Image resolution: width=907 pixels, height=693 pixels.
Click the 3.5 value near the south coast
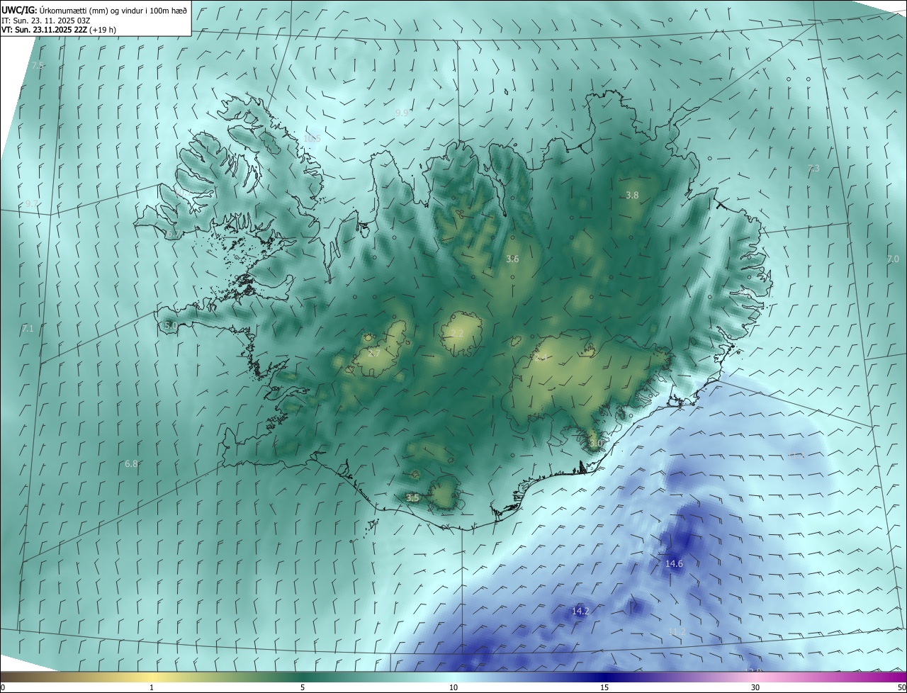click(x=412, y=498)
